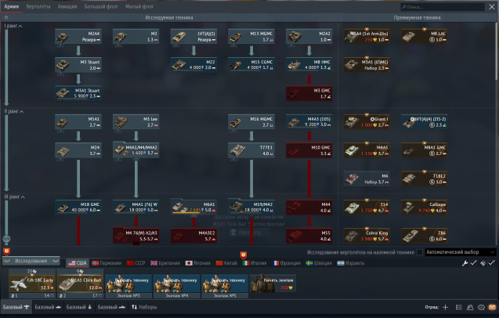Viewport: 499px width, 318px height.
Task: Open the Автоматический выбор dropdown
Action: click(461, 251)
